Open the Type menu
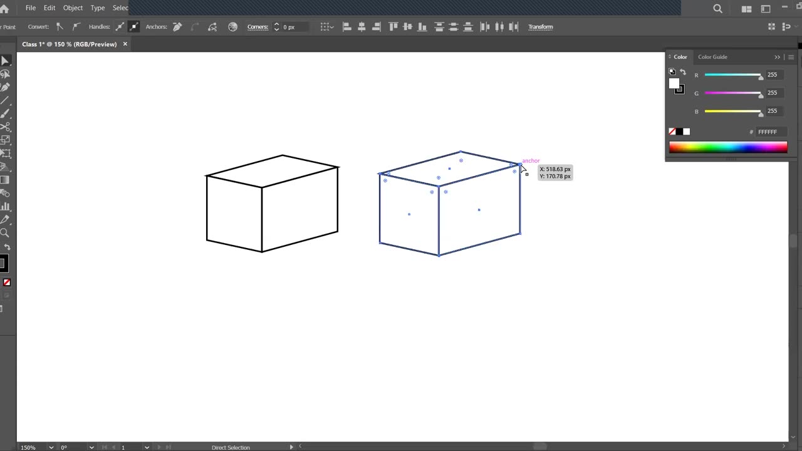Viewport: 802px width, 451px height. [98, 8]
